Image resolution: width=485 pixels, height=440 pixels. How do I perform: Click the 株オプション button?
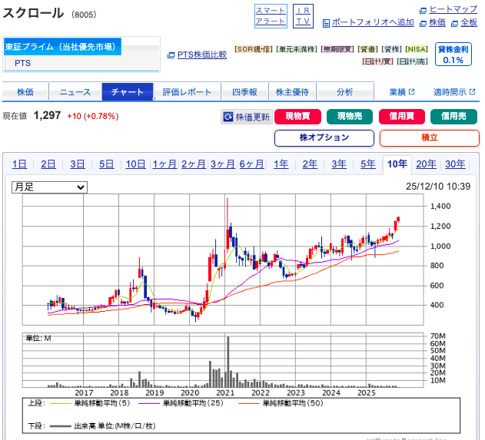324,138
